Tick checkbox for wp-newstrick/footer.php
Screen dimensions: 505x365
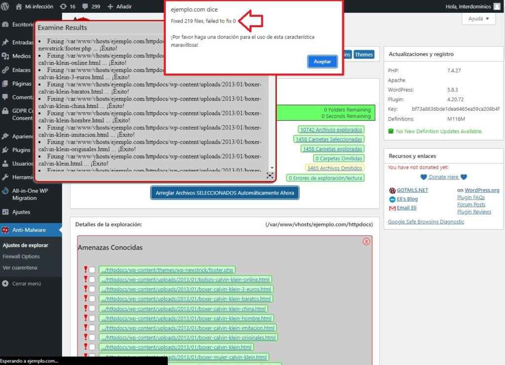[x=92, y=270]
